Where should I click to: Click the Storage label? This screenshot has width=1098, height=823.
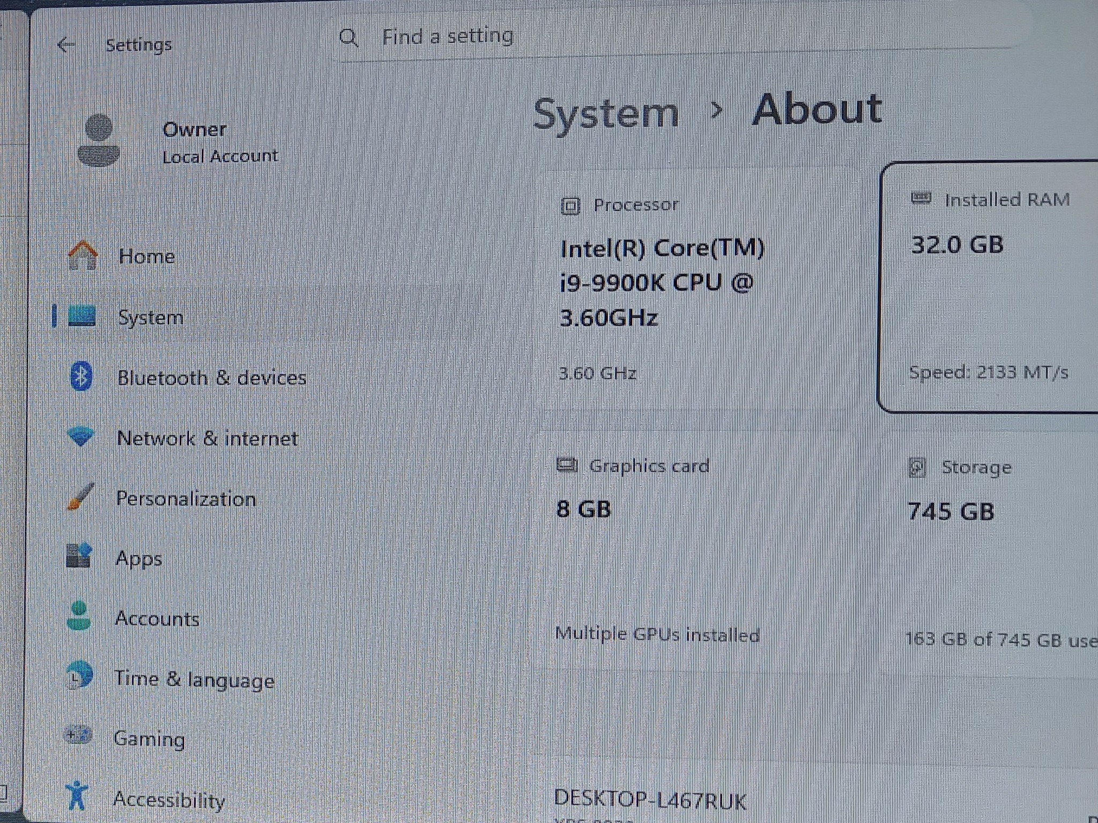point(976,468)
